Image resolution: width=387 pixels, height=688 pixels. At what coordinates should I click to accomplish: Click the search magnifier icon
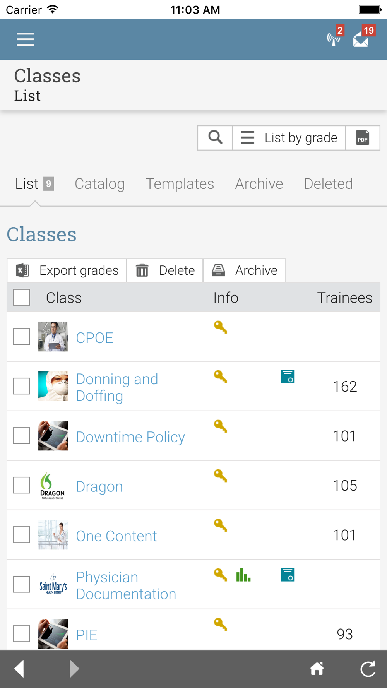click(215, 138)
